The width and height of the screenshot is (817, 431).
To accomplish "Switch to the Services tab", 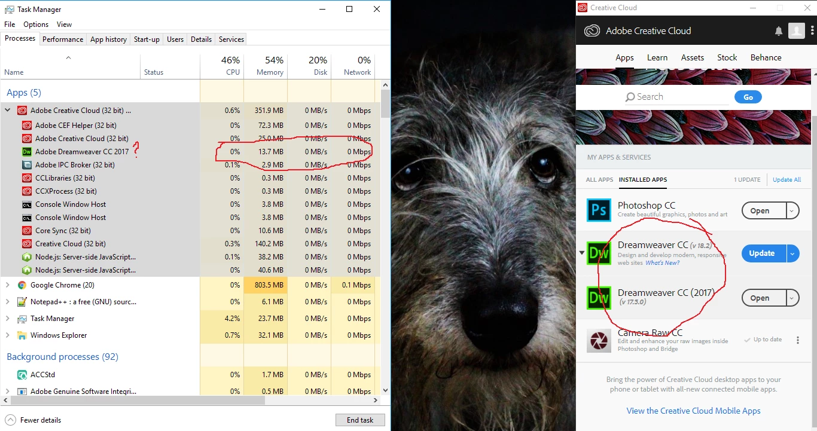I will [231, 39].
